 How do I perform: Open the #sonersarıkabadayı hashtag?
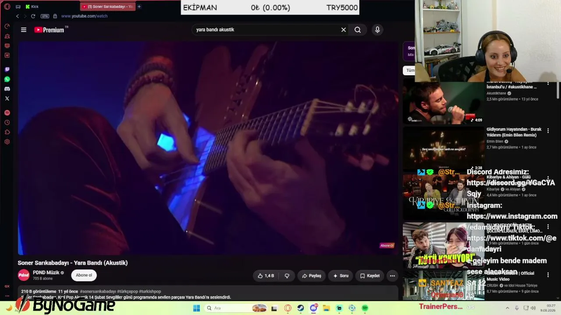pos(98,291)
